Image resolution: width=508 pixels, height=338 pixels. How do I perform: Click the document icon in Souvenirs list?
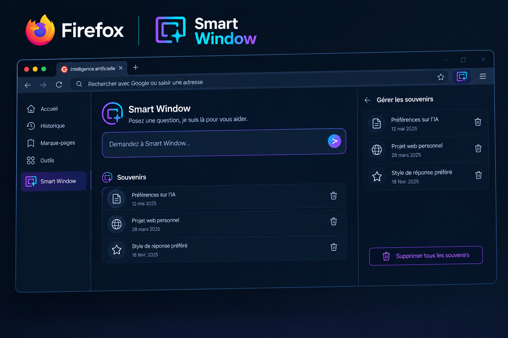pos(116,199)
